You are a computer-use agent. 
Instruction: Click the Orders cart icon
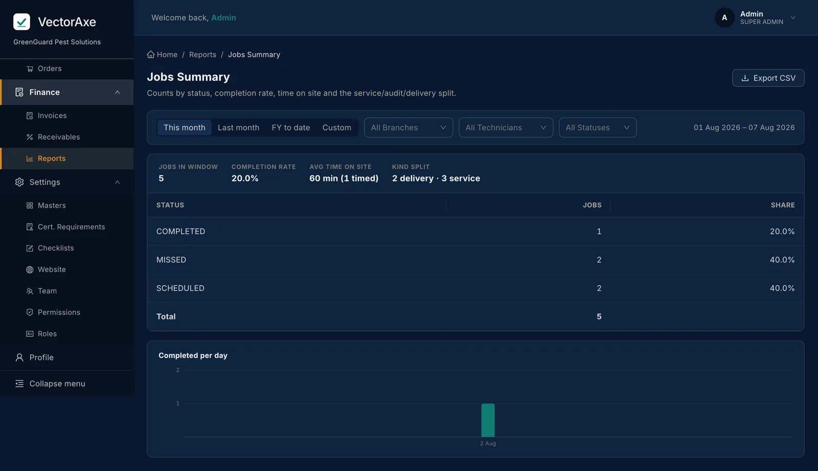coord(30,69)
